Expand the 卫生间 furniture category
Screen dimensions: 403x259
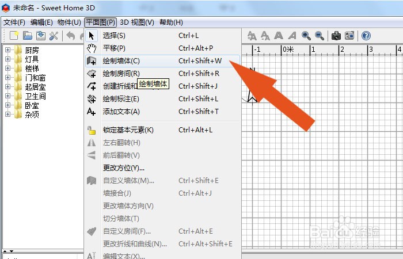[x=7, y=96]
